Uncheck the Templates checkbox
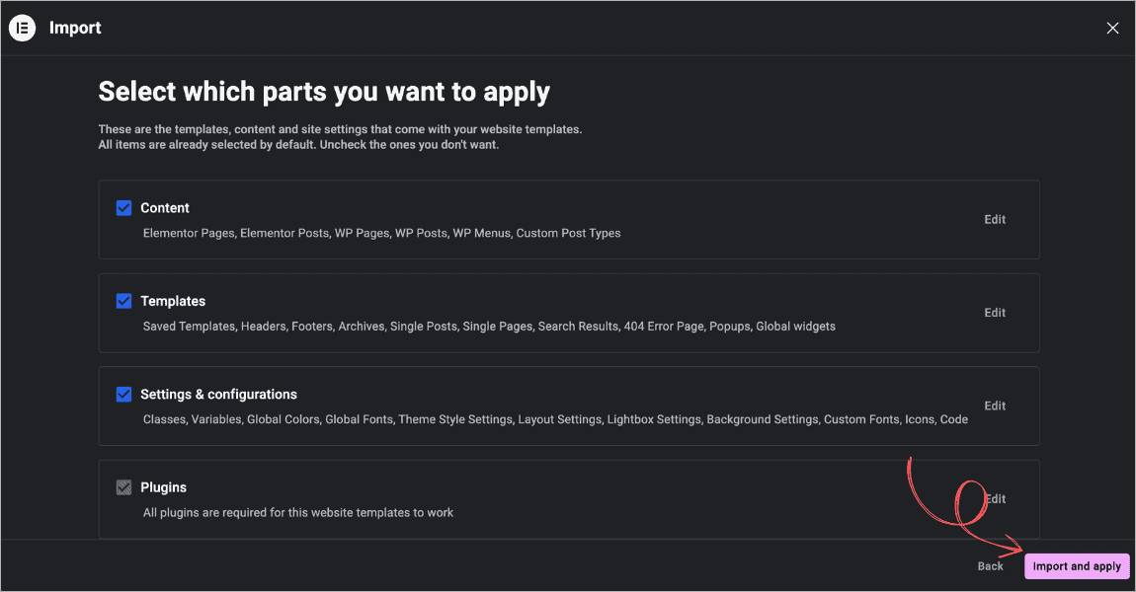1136x592 pixels. 123,301
